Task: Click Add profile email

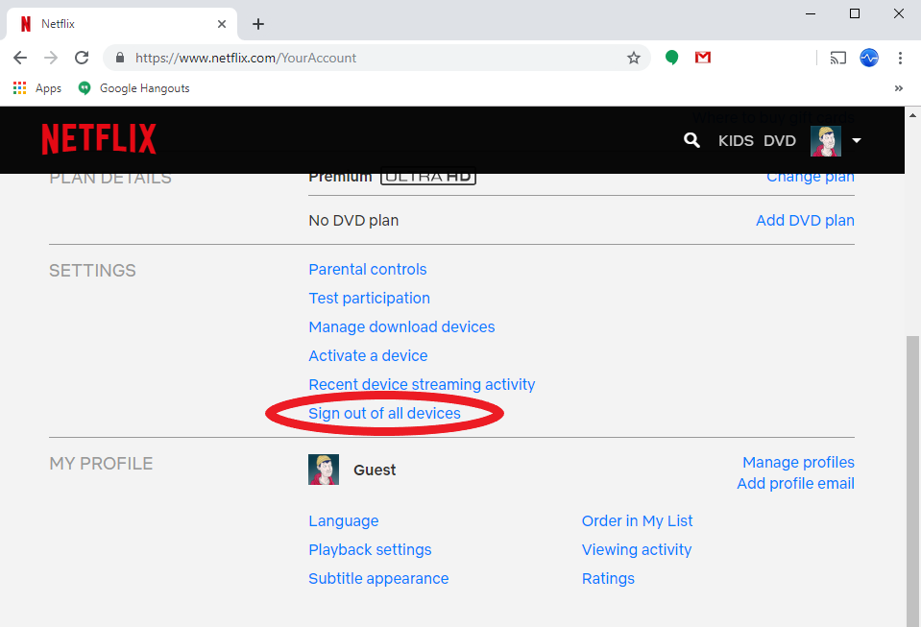Action: (x=796, y=484)
